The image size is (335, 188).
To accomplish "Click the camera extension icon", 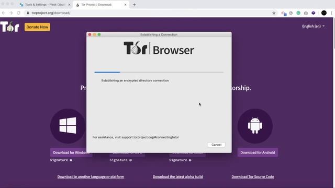I will pos(306,13).
